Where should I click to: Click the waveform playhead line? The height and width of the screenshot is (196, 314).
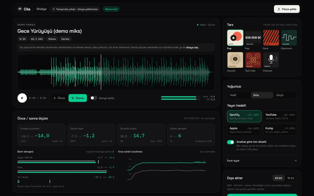click(x=101, y=72)
